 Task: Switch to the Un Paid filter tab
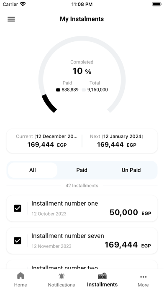pos(131,170)
